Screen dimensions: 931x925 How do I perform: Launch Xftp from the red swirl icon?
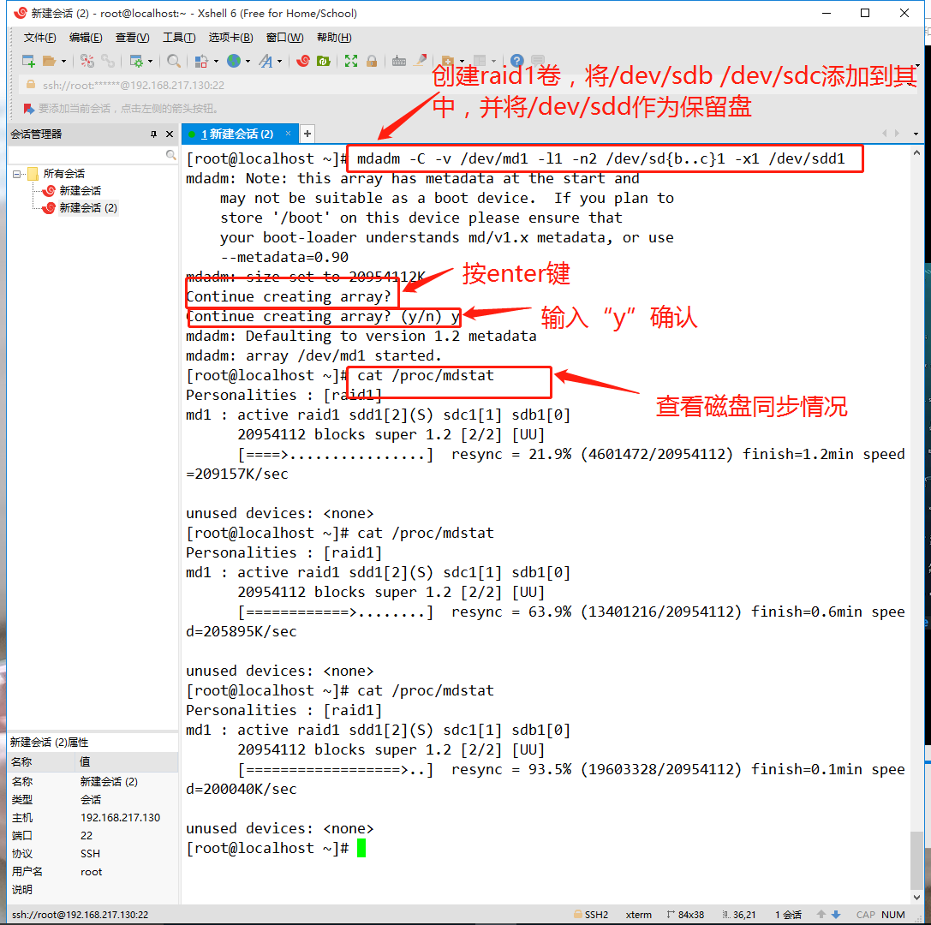[303, 61]
